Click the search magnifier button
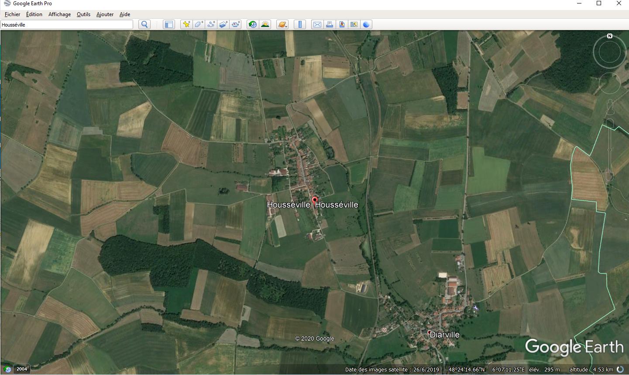This screenshot has width=629, height=375. [x=144, y=24]
